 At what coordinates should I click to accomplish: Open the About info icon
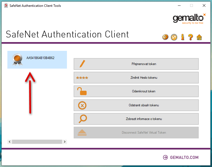182,37
